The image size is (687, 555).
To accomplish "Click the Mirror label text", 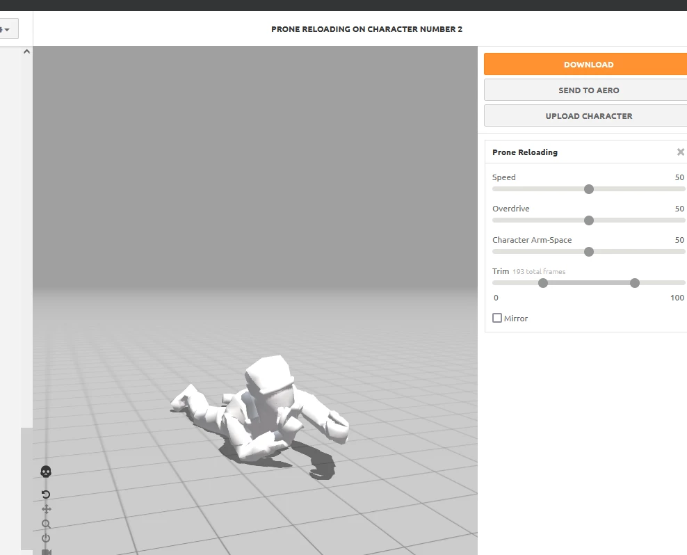I will click(x=516, y=319).
